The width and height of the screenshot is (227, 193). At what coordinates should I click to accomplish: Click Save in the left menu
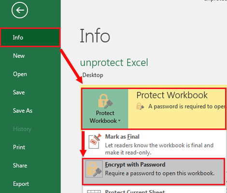19,92
